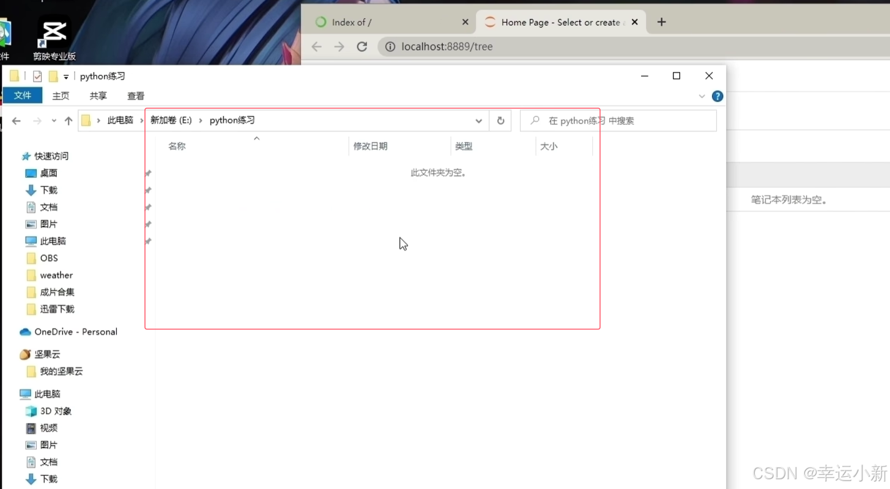Click 笔记本列表为空。 text in browser

(x=789, y=200)
